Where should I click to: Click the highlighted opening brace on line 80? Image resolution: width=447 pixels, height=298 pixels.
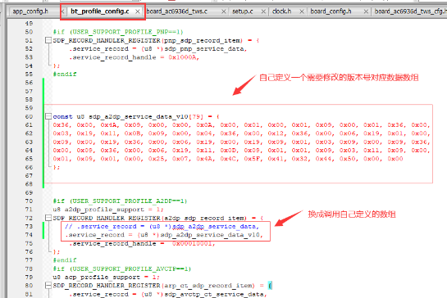coord(270,285)
